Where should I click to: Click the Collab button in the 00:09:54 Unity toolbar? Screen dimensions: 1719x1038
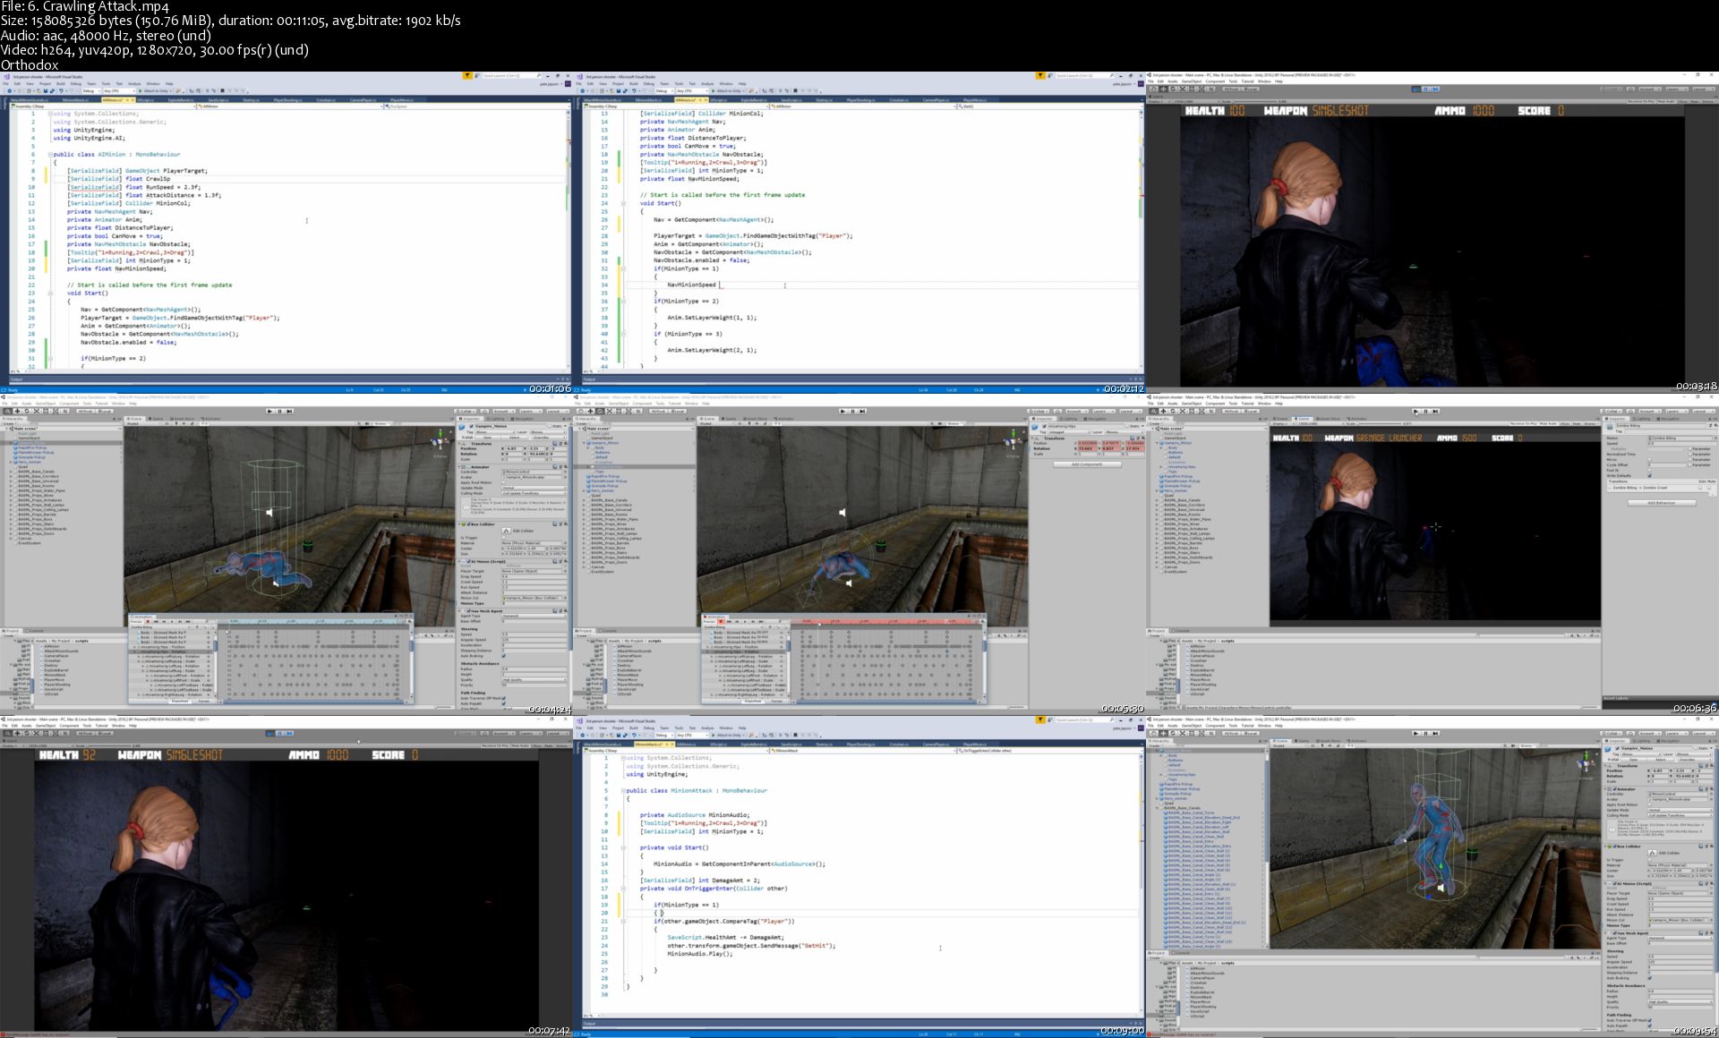(x=1612, y=734)
